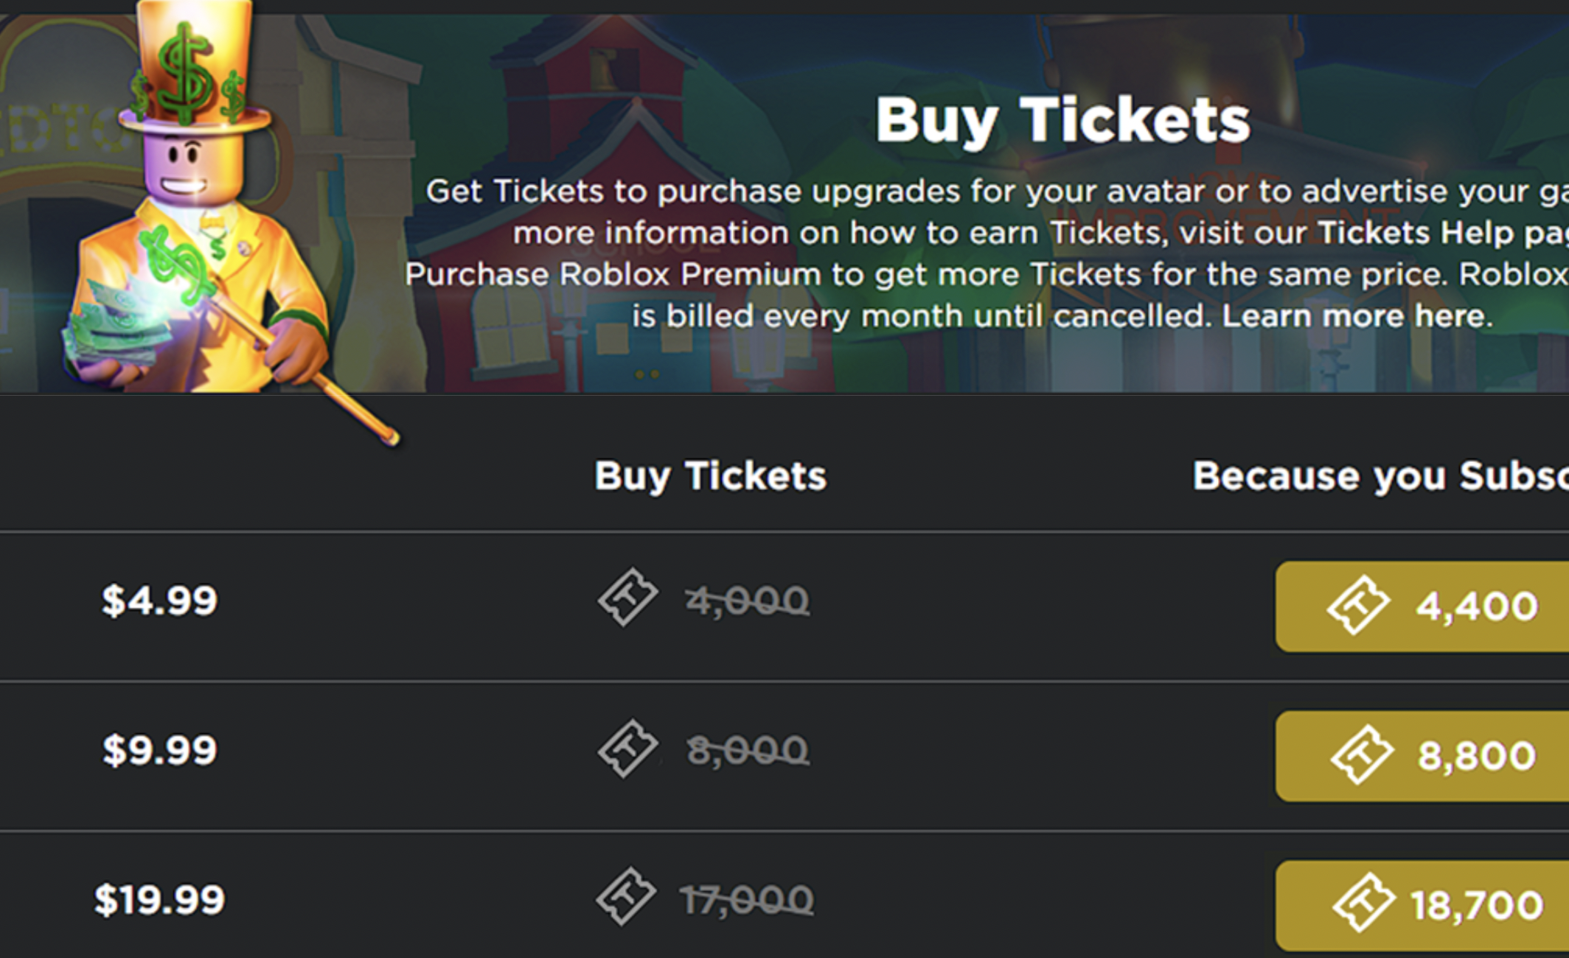Click the ticket icon in the 4,400 button
1569x958 pixels.
(1358, 605)
